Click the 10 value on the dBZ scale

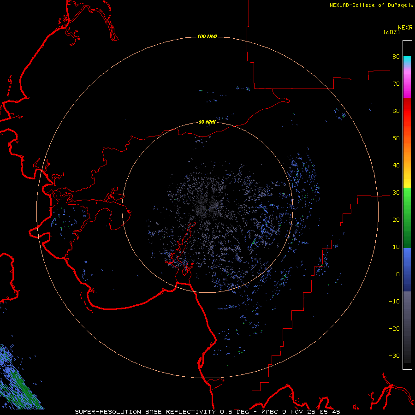(396, 247)
